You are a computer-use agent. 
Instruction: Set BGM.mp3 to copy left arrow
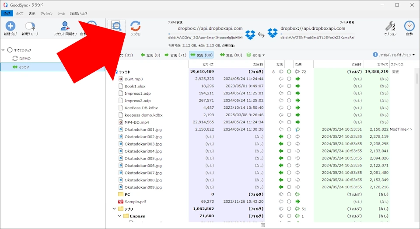[x=281, y=79]
